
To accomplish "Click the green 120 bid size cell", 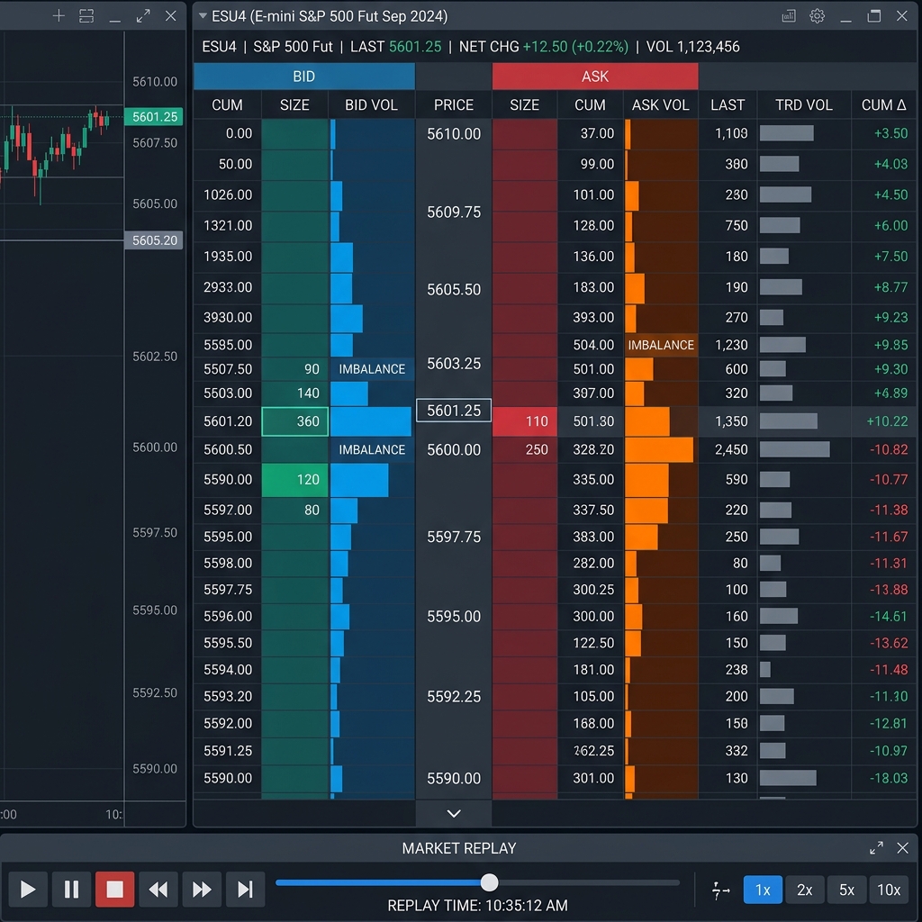I will (x=294, y=479).
